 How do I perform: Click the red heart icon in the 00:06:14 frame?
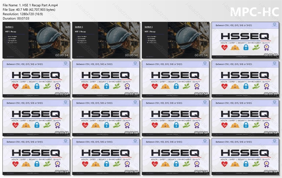pos(154,164)
